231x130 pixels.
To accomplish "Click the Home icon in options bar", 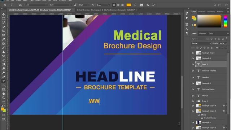I will (5, 5).
